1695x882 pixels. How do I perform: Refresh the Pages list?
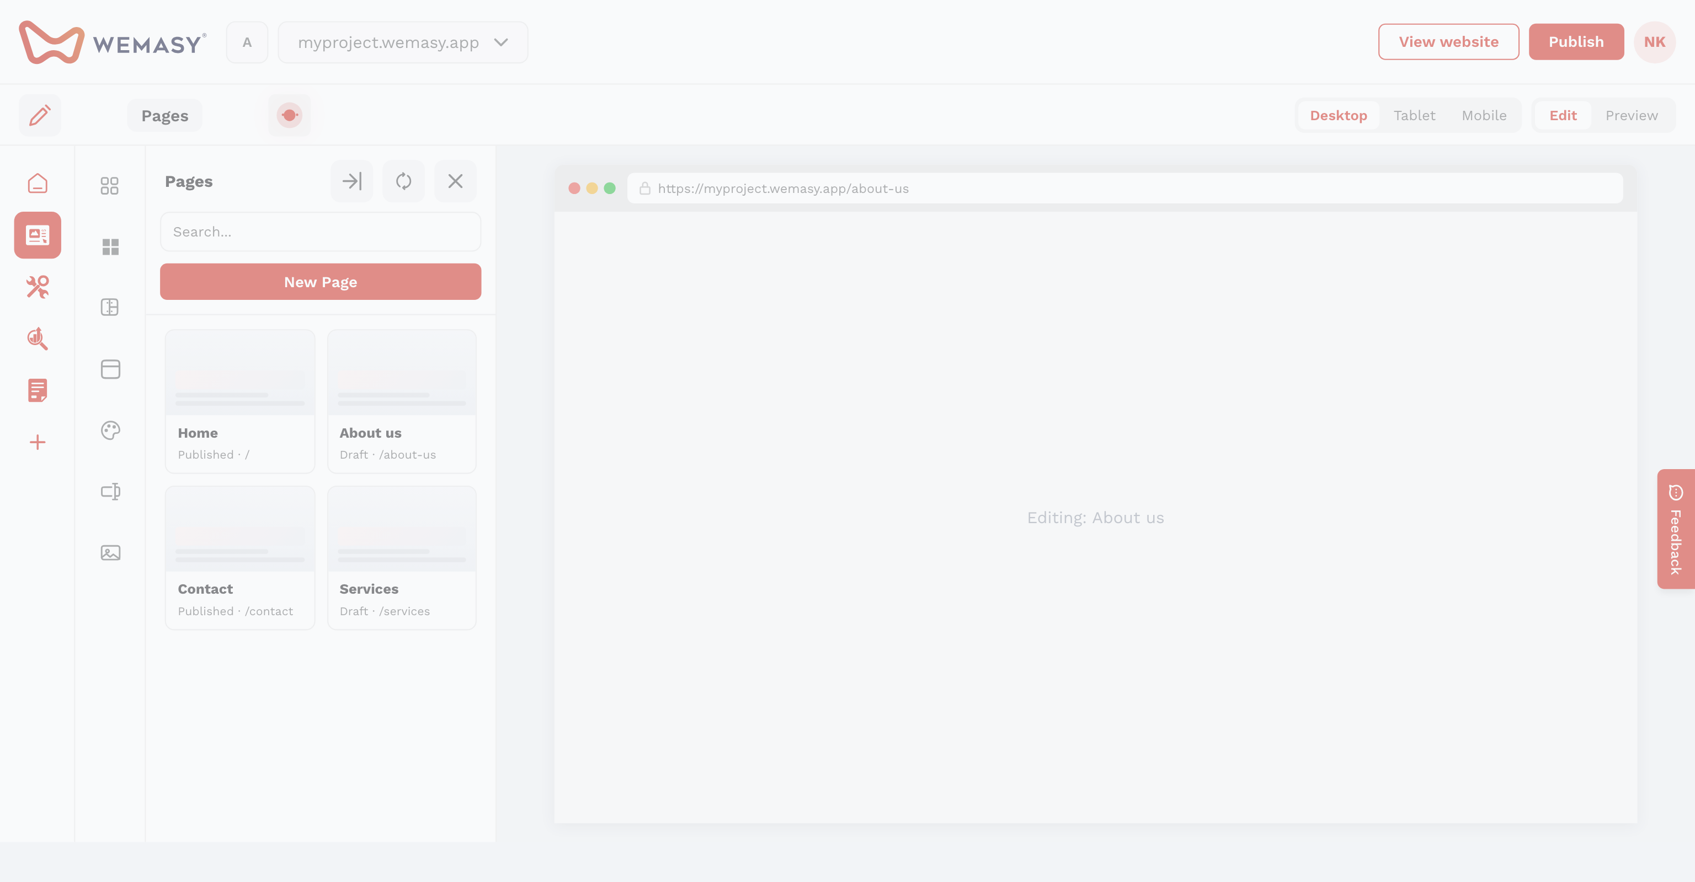[x=403, y=181]
